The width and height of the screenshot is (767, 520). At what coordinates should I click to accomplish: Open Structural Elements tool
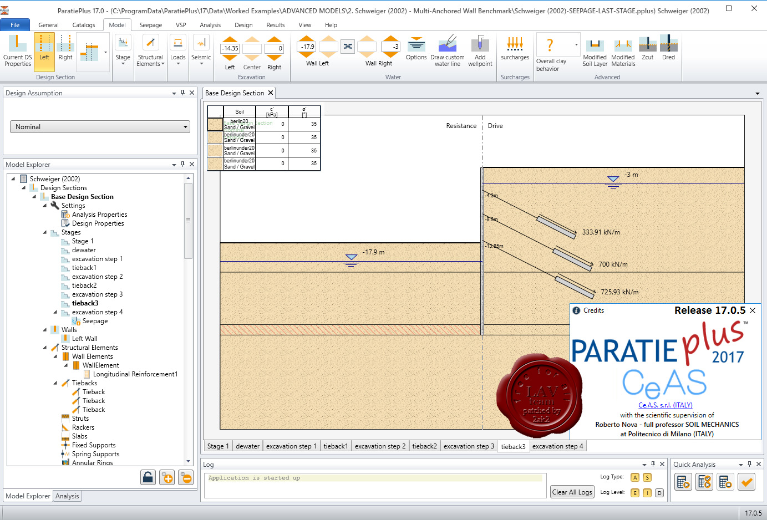coord(150,50)
